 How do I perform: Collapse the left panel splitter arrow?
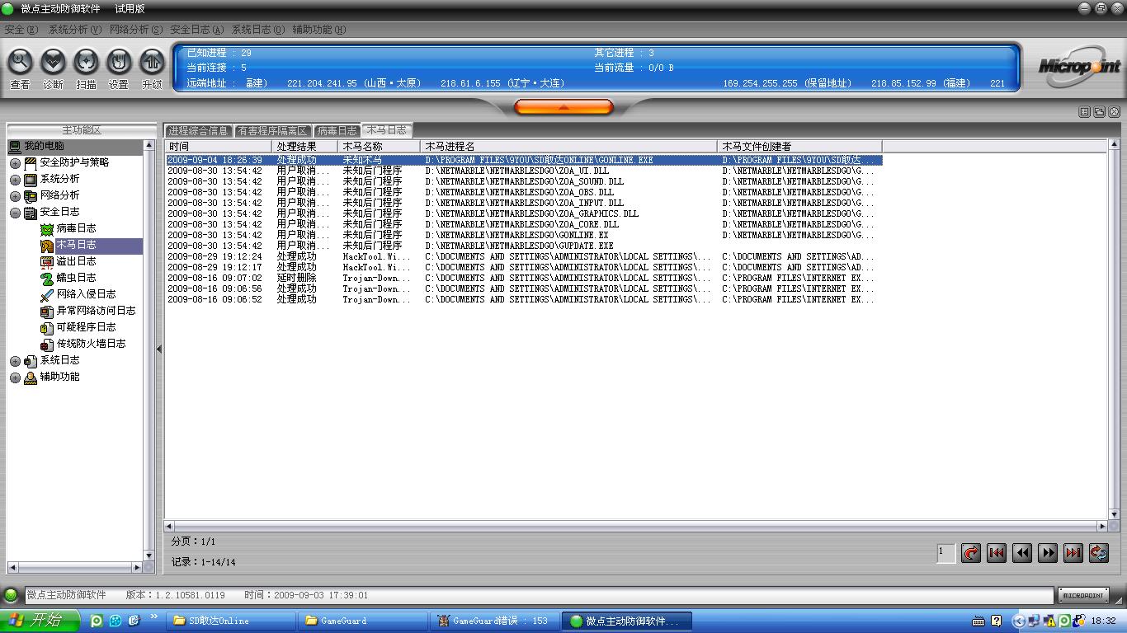[159, 349]
